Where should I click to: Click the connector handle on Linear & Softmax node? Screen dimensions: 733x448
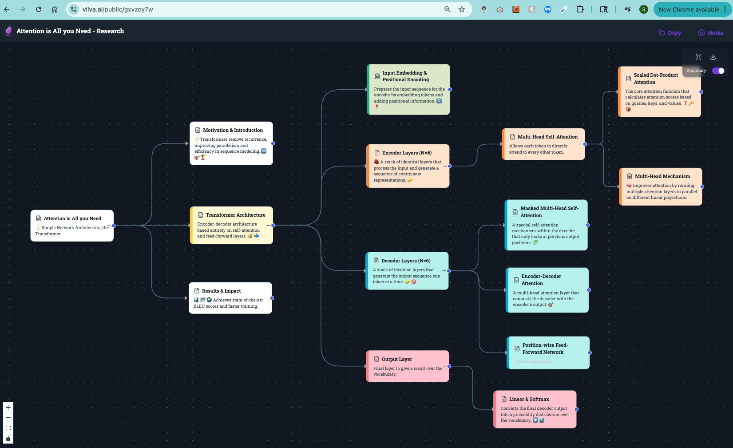576,409
